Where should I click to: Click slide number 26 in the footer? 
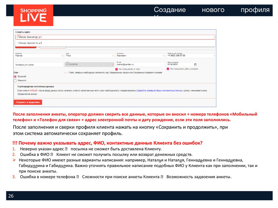point(11,196)
